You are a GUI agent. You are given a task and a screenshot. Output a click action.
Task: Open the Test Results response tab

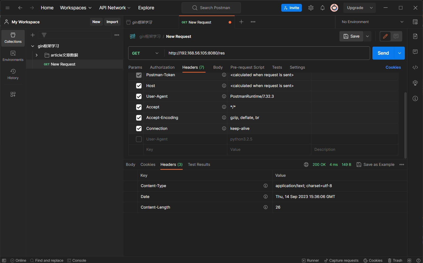[x=199, y=165]
